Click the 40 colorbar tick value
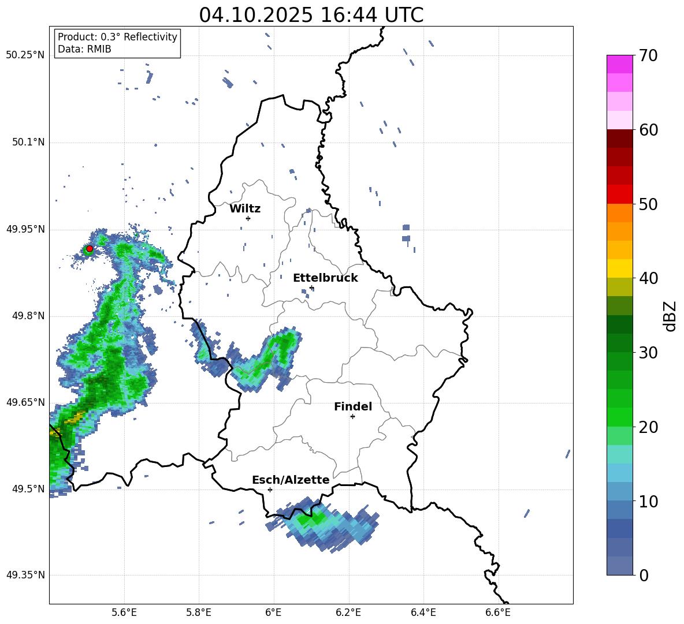Image resolution: width=684 pixels, height=624 pixels. tap(648, 278)
